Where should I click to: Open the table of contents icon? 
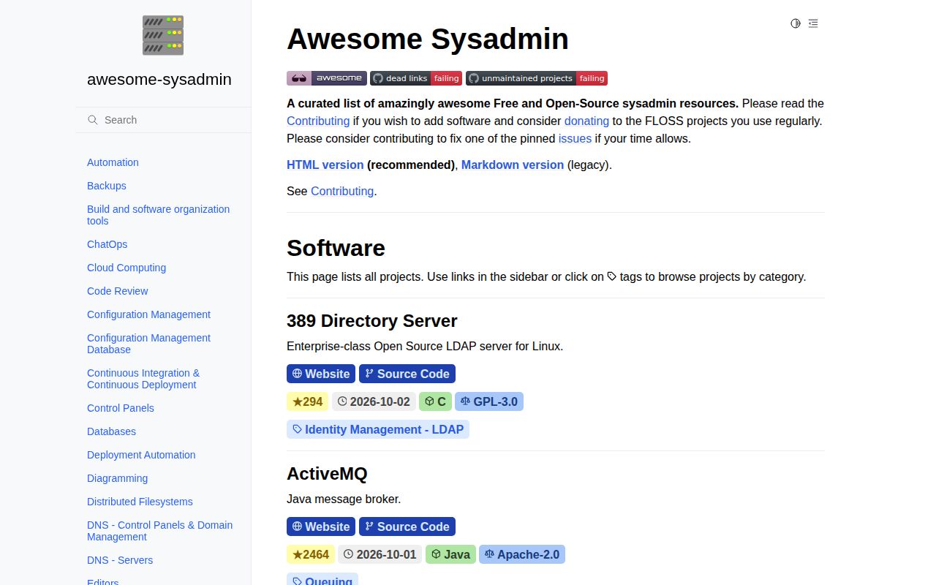(813, 23)
